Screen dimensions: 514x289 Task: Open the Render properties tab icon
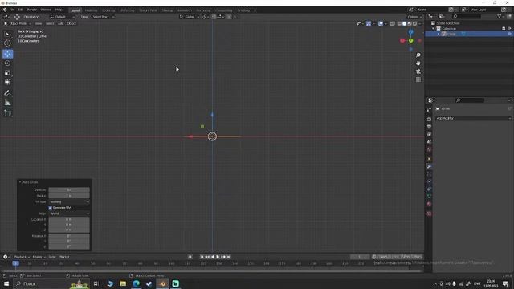coord(429,120)
